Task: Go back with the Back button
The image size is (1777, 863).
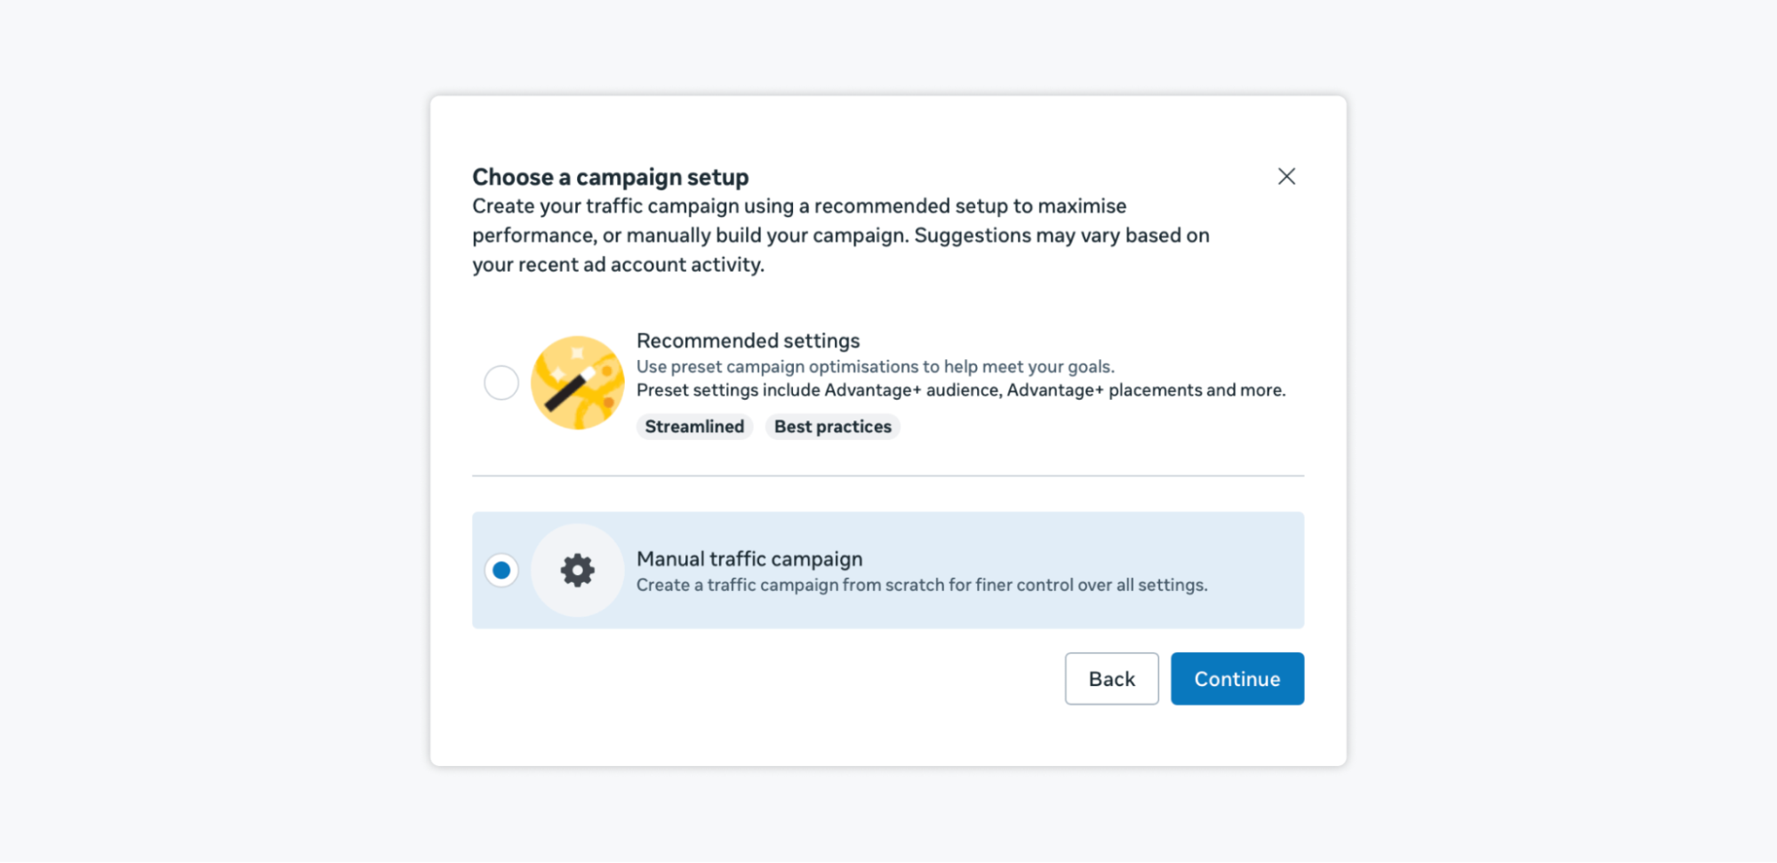Action: pos(1111,679)
